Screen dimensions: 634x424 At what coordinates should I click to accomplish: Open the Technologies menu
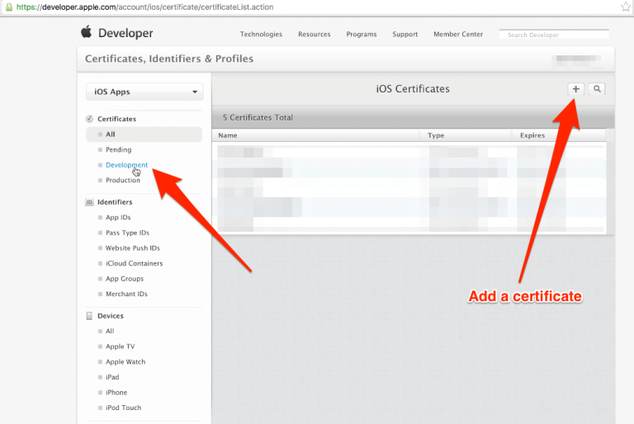click(261, 35)
